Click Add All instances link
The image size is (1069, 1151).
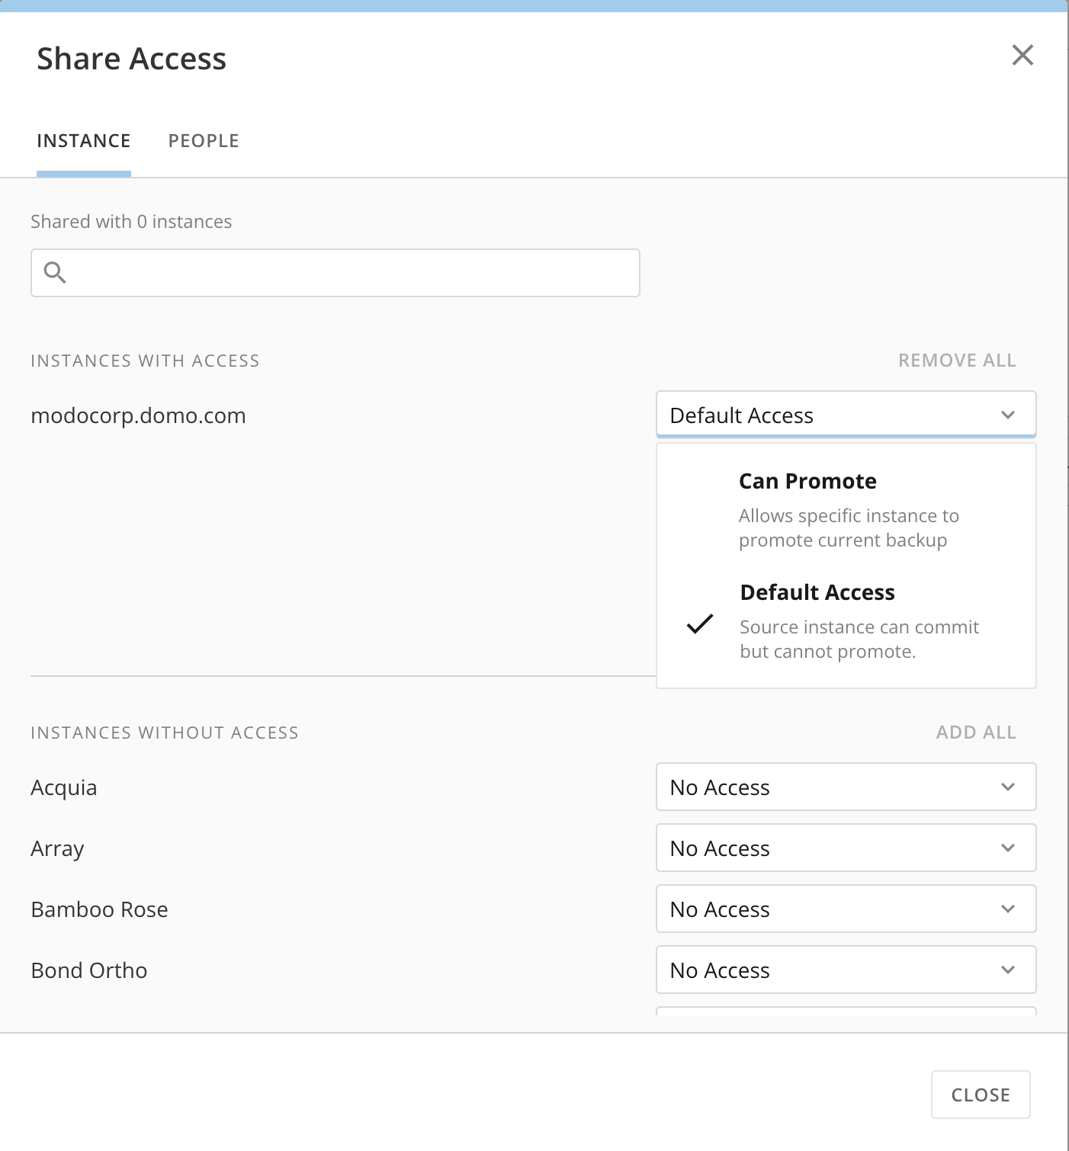(x=976, y=733)
